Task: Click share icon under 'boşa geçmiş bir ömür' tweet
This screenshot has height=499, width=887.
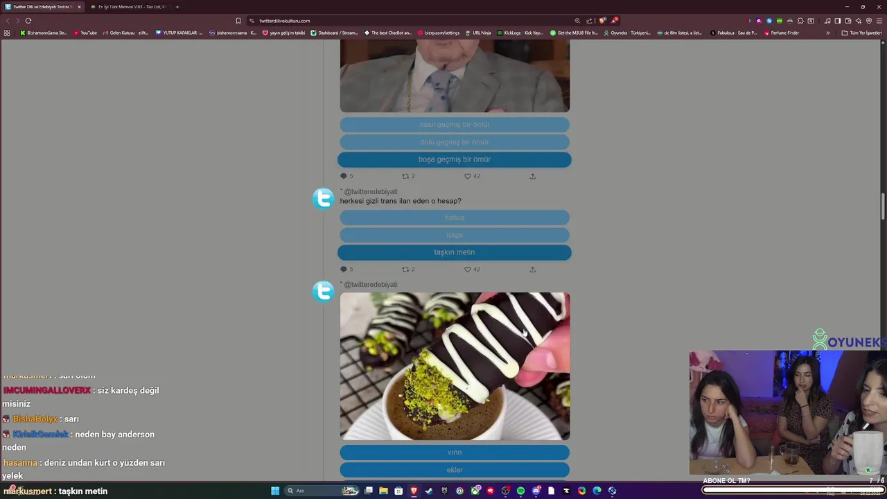Action: point(532,176)
